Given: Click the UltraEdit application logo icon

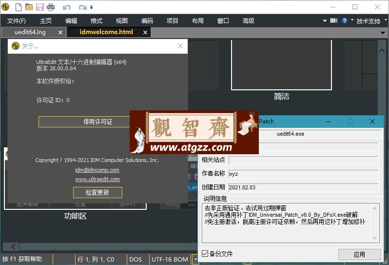Looking at the screenshot, I should tap(5, 7).
